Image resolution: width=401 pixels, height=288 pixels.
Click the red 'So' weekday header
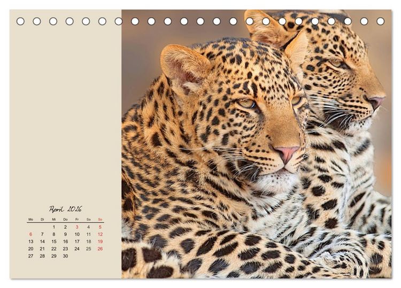pos(100,220)
